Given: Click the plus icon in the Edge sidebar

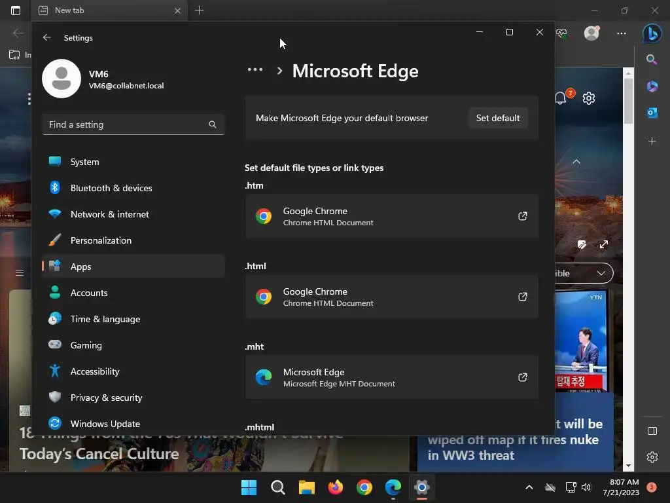Looking at the screenshot, I should 652,141.
